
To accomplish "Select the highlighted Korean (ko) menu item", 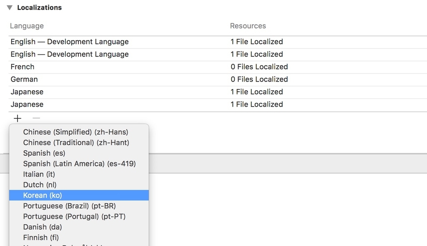I will [x=79, y=196].
